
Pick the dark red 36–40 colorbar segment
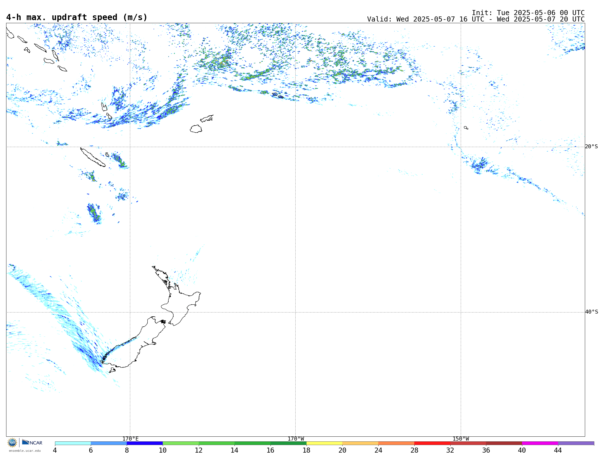[504, 443]
